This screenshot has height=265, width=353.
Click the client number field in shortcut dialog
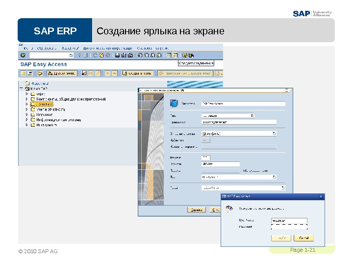(x=205, y=158)
